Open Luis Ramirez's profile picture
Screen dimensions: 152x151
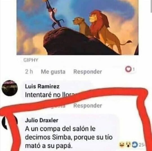click(10, 88)
